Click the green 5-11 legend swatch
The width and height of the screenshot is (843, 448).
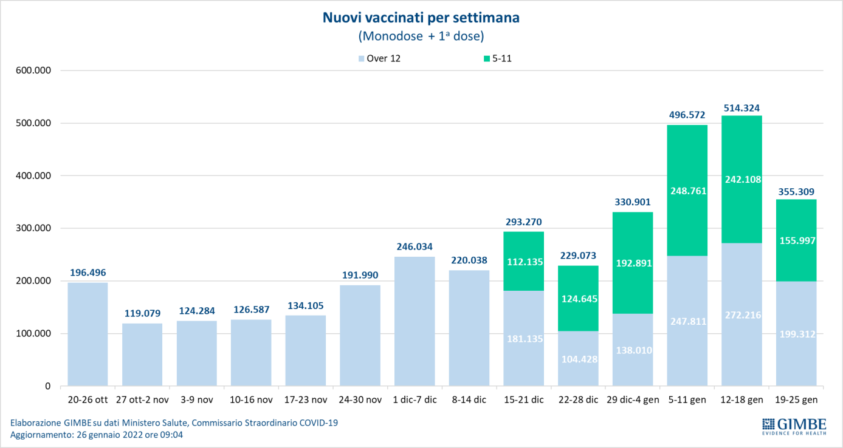pyautogui.click(x=487, y=59)
